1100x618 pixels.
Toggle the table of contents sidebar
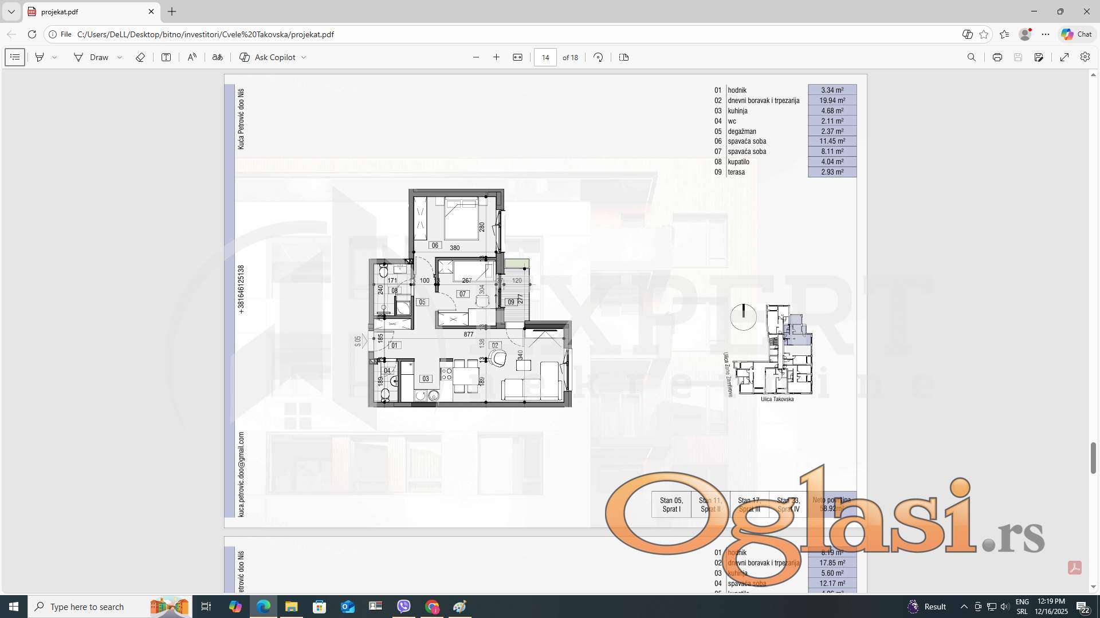[15, 57]
